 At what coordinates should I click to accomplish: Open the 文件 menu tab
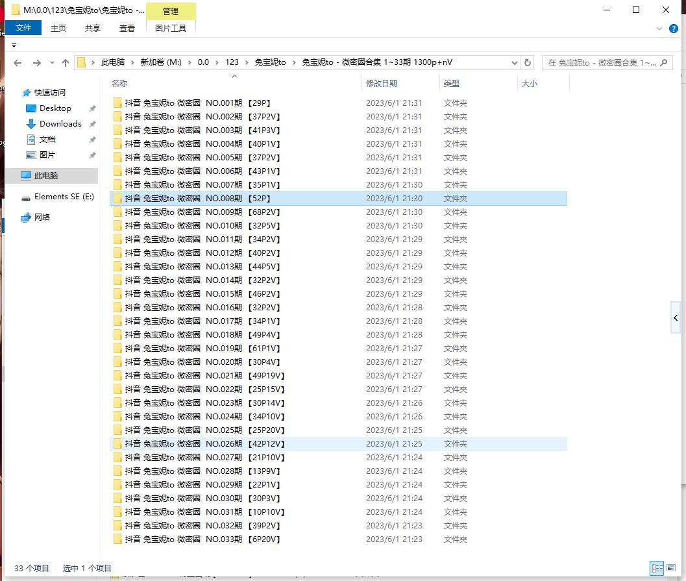[x=23, y=28]
